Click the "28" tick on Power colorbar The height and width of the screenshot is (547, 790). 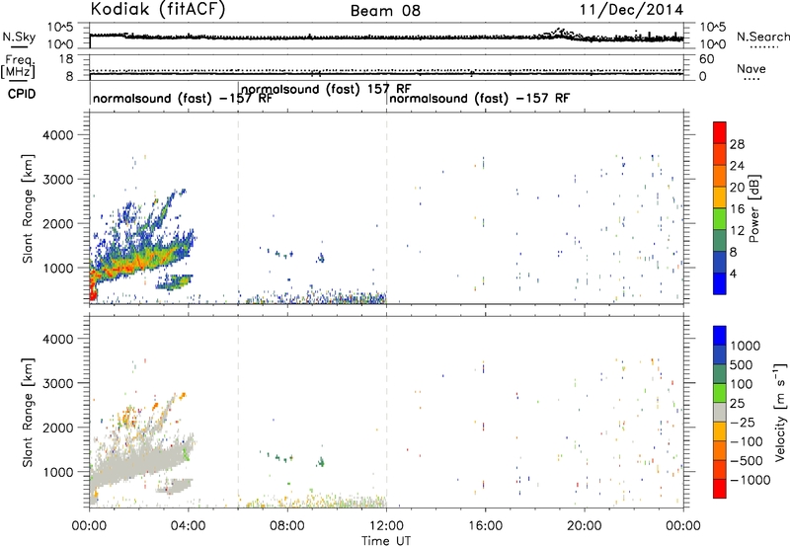tap(737, 144)
